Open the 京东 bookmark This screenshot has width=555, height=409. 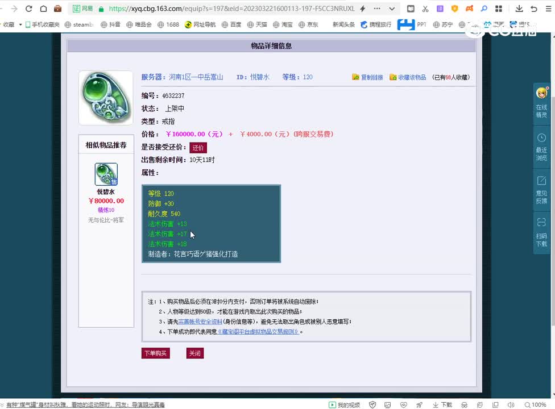click(x=308, y=24)
